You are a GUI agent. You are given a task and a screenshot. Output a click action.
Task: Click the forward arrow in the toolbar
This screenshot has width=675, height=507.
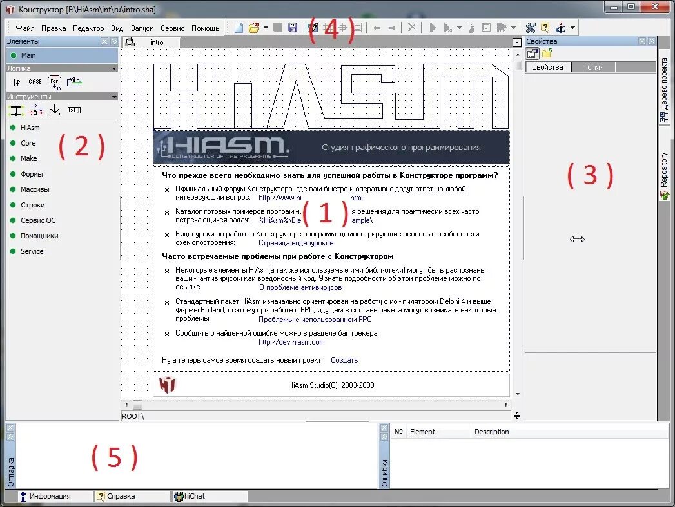[392, 28]
